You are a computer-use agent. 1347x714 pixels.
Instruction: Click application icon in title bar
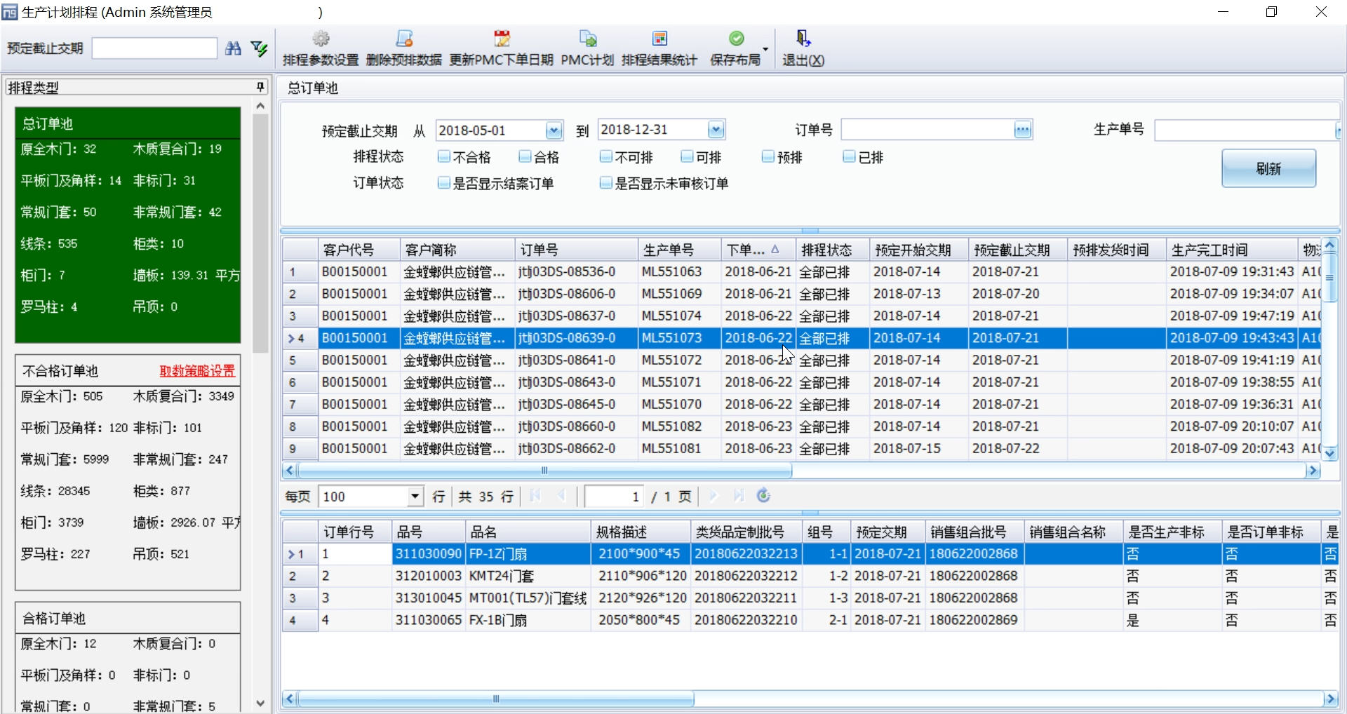tap(10, 12)
